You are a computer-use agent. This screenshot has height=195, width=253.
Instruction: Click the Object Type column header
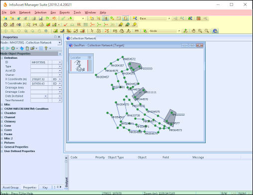(x=116, y=157)
